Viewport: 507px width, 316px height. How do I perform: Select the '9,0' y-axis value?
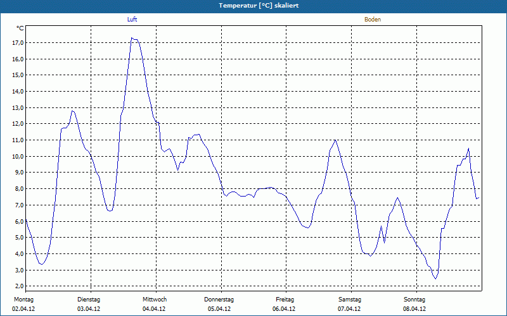[x=19, y=173]
